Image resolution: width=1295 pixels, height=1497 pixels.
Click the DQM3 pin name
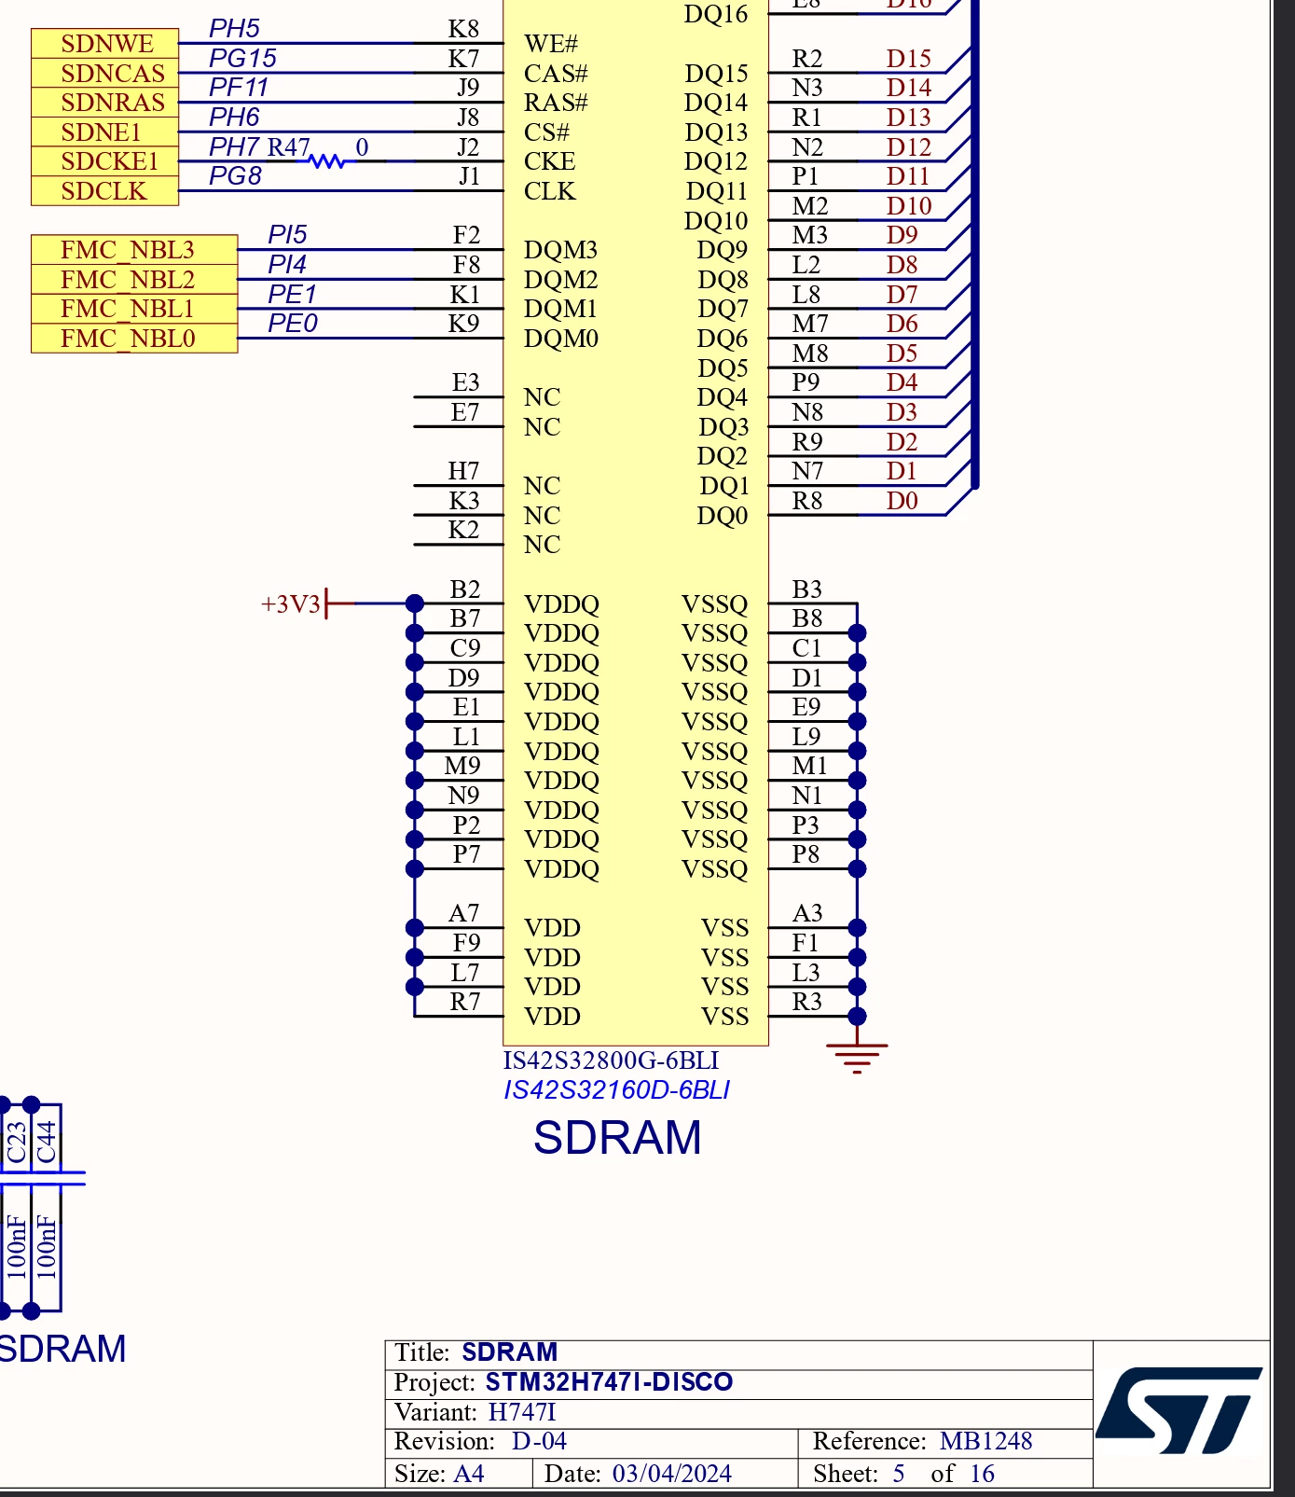[560, 250]
